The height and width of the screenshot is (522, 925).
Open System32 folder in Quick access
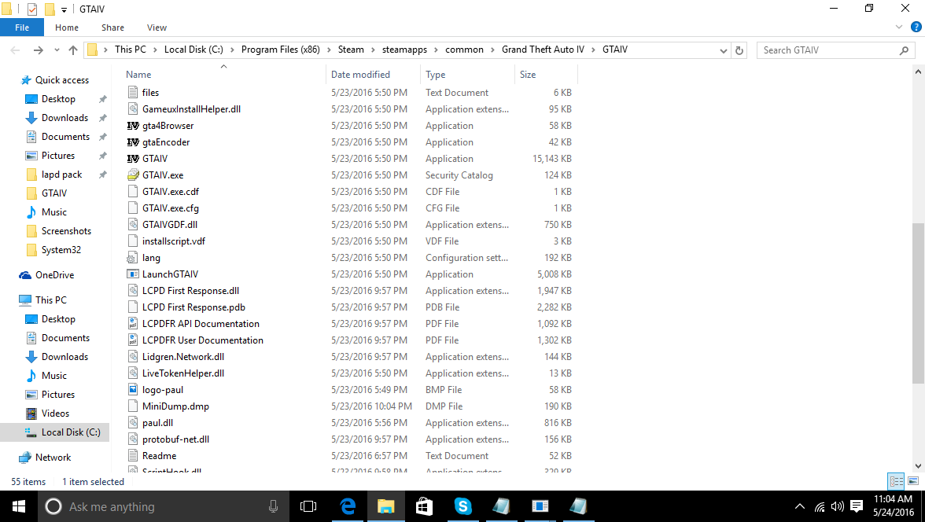[x=61, y=250]
